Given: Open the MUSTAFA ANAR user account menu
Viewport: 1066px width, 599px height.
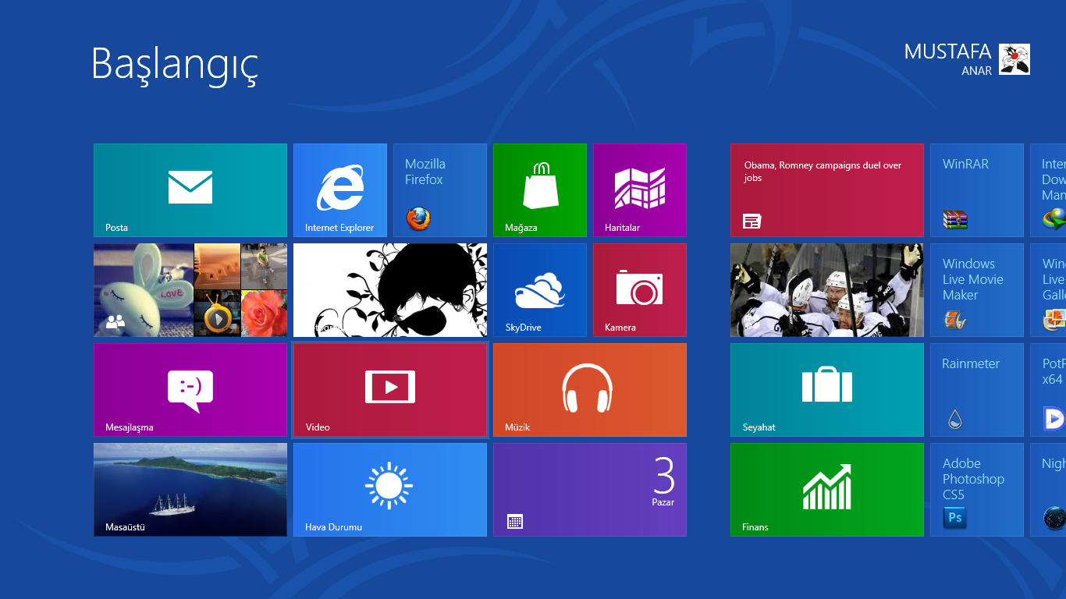Looking at the screenshot, I should (967, 59).
